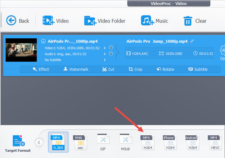This screenshot has height=158, width=225.
Task: Open the Watermark tool
Action: point(76,69)
